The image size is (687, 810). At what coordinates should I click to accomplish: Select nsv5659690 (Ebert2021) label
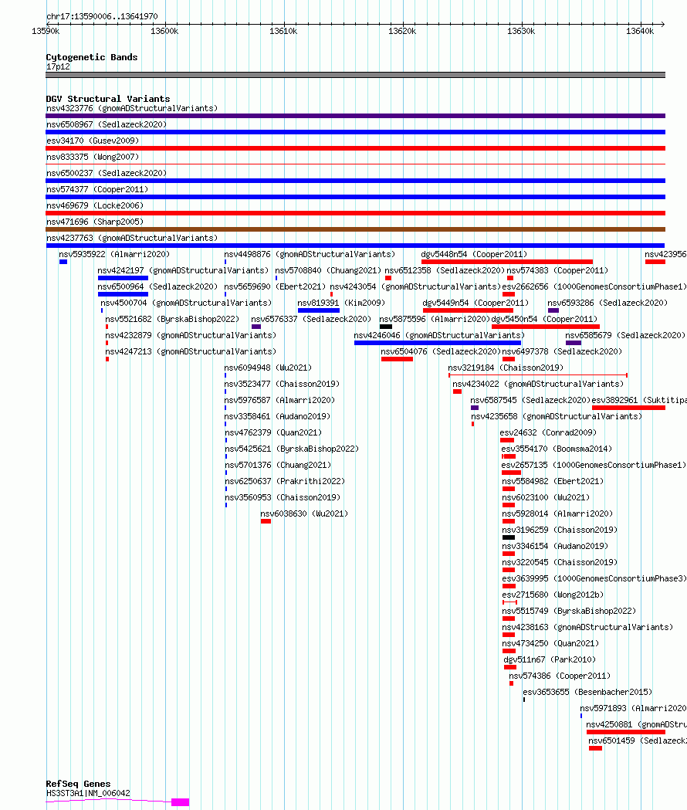point(275,286)
